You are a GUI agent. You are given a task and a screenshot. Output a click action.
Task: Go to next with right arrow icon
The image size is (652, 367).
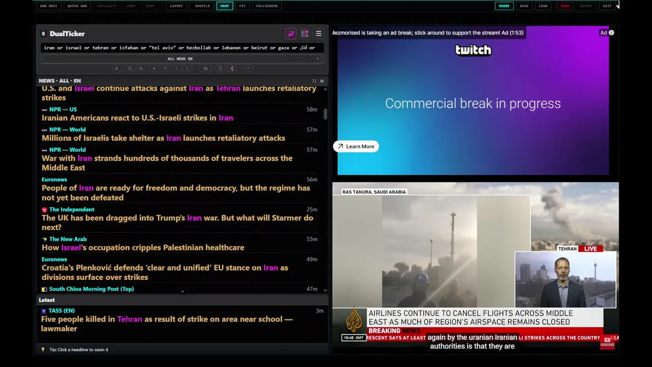(187, 68)
